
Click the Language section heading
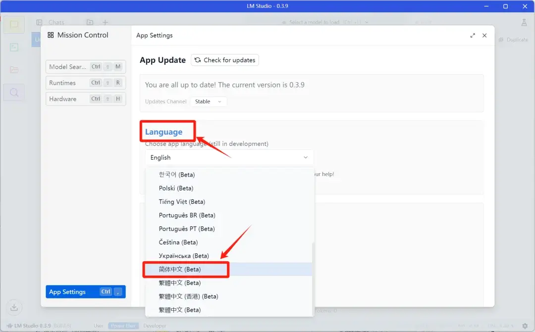point(164,132)
